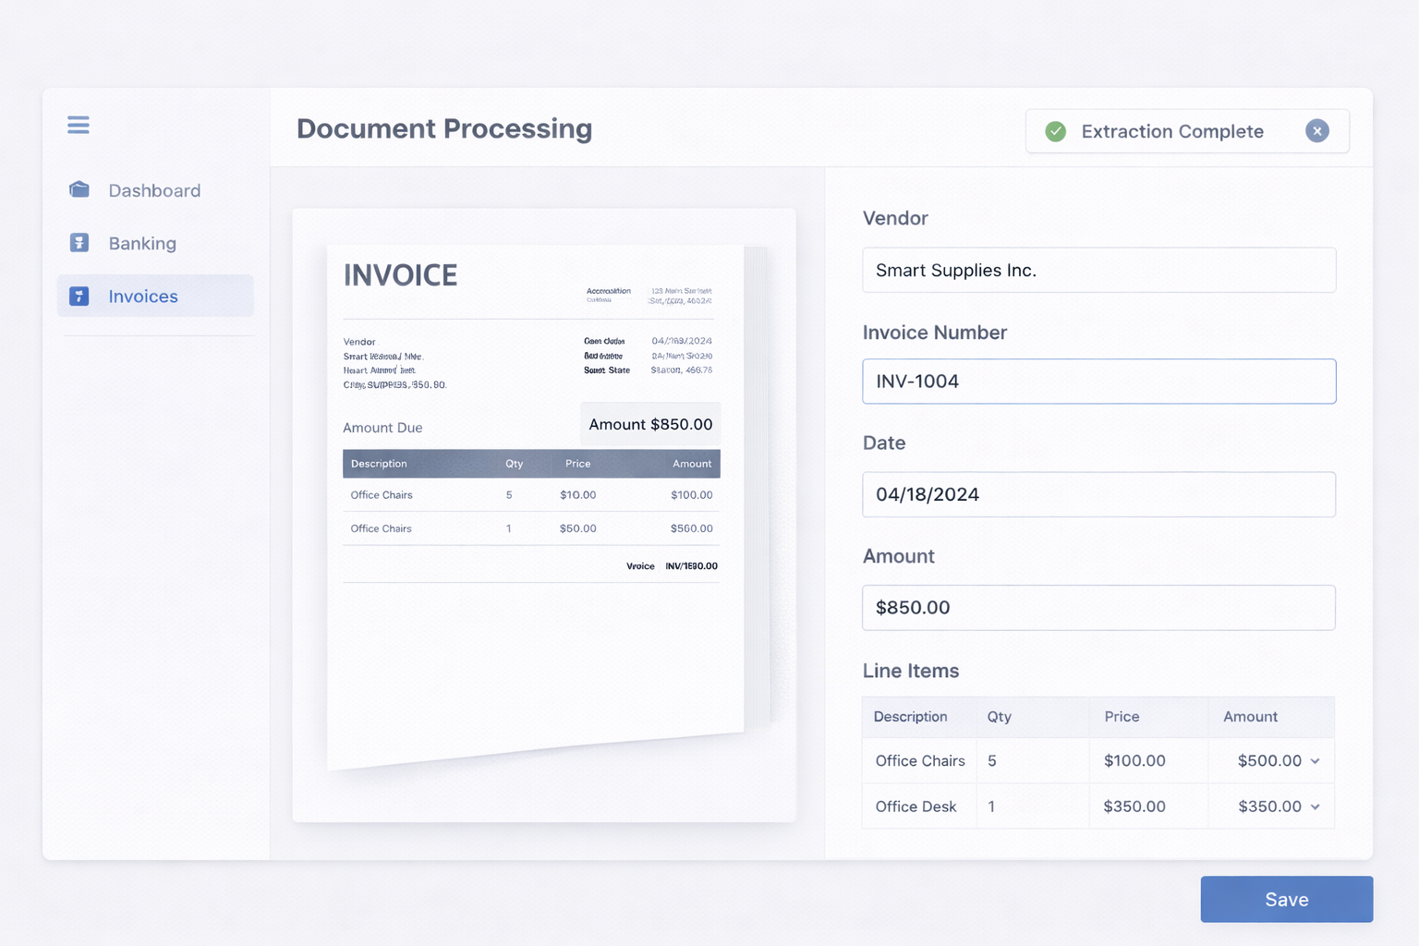Screen dimensions: 1419x946
Task: Click the $850.00 Amount field
Action: pyautogui.click(x=1098, y=607)
